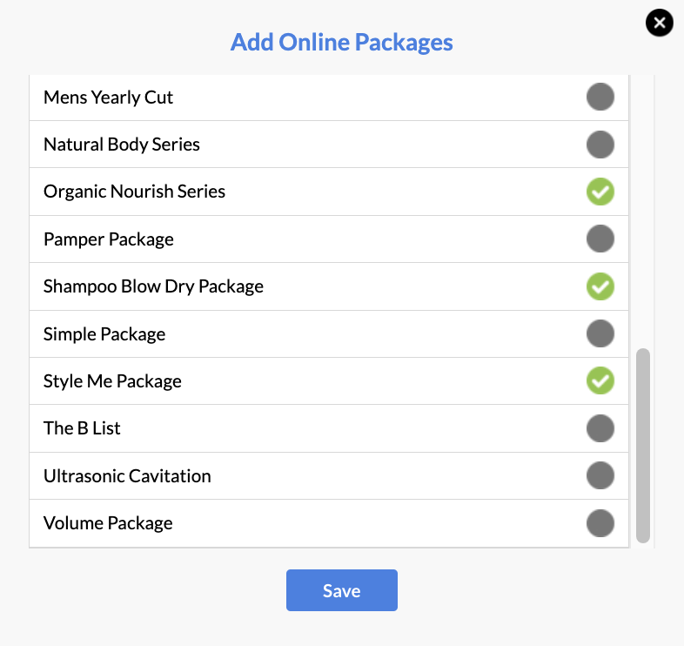Toggle on Natural Body Series circle
The image size is (684, 646).
(x=600, y=145)
